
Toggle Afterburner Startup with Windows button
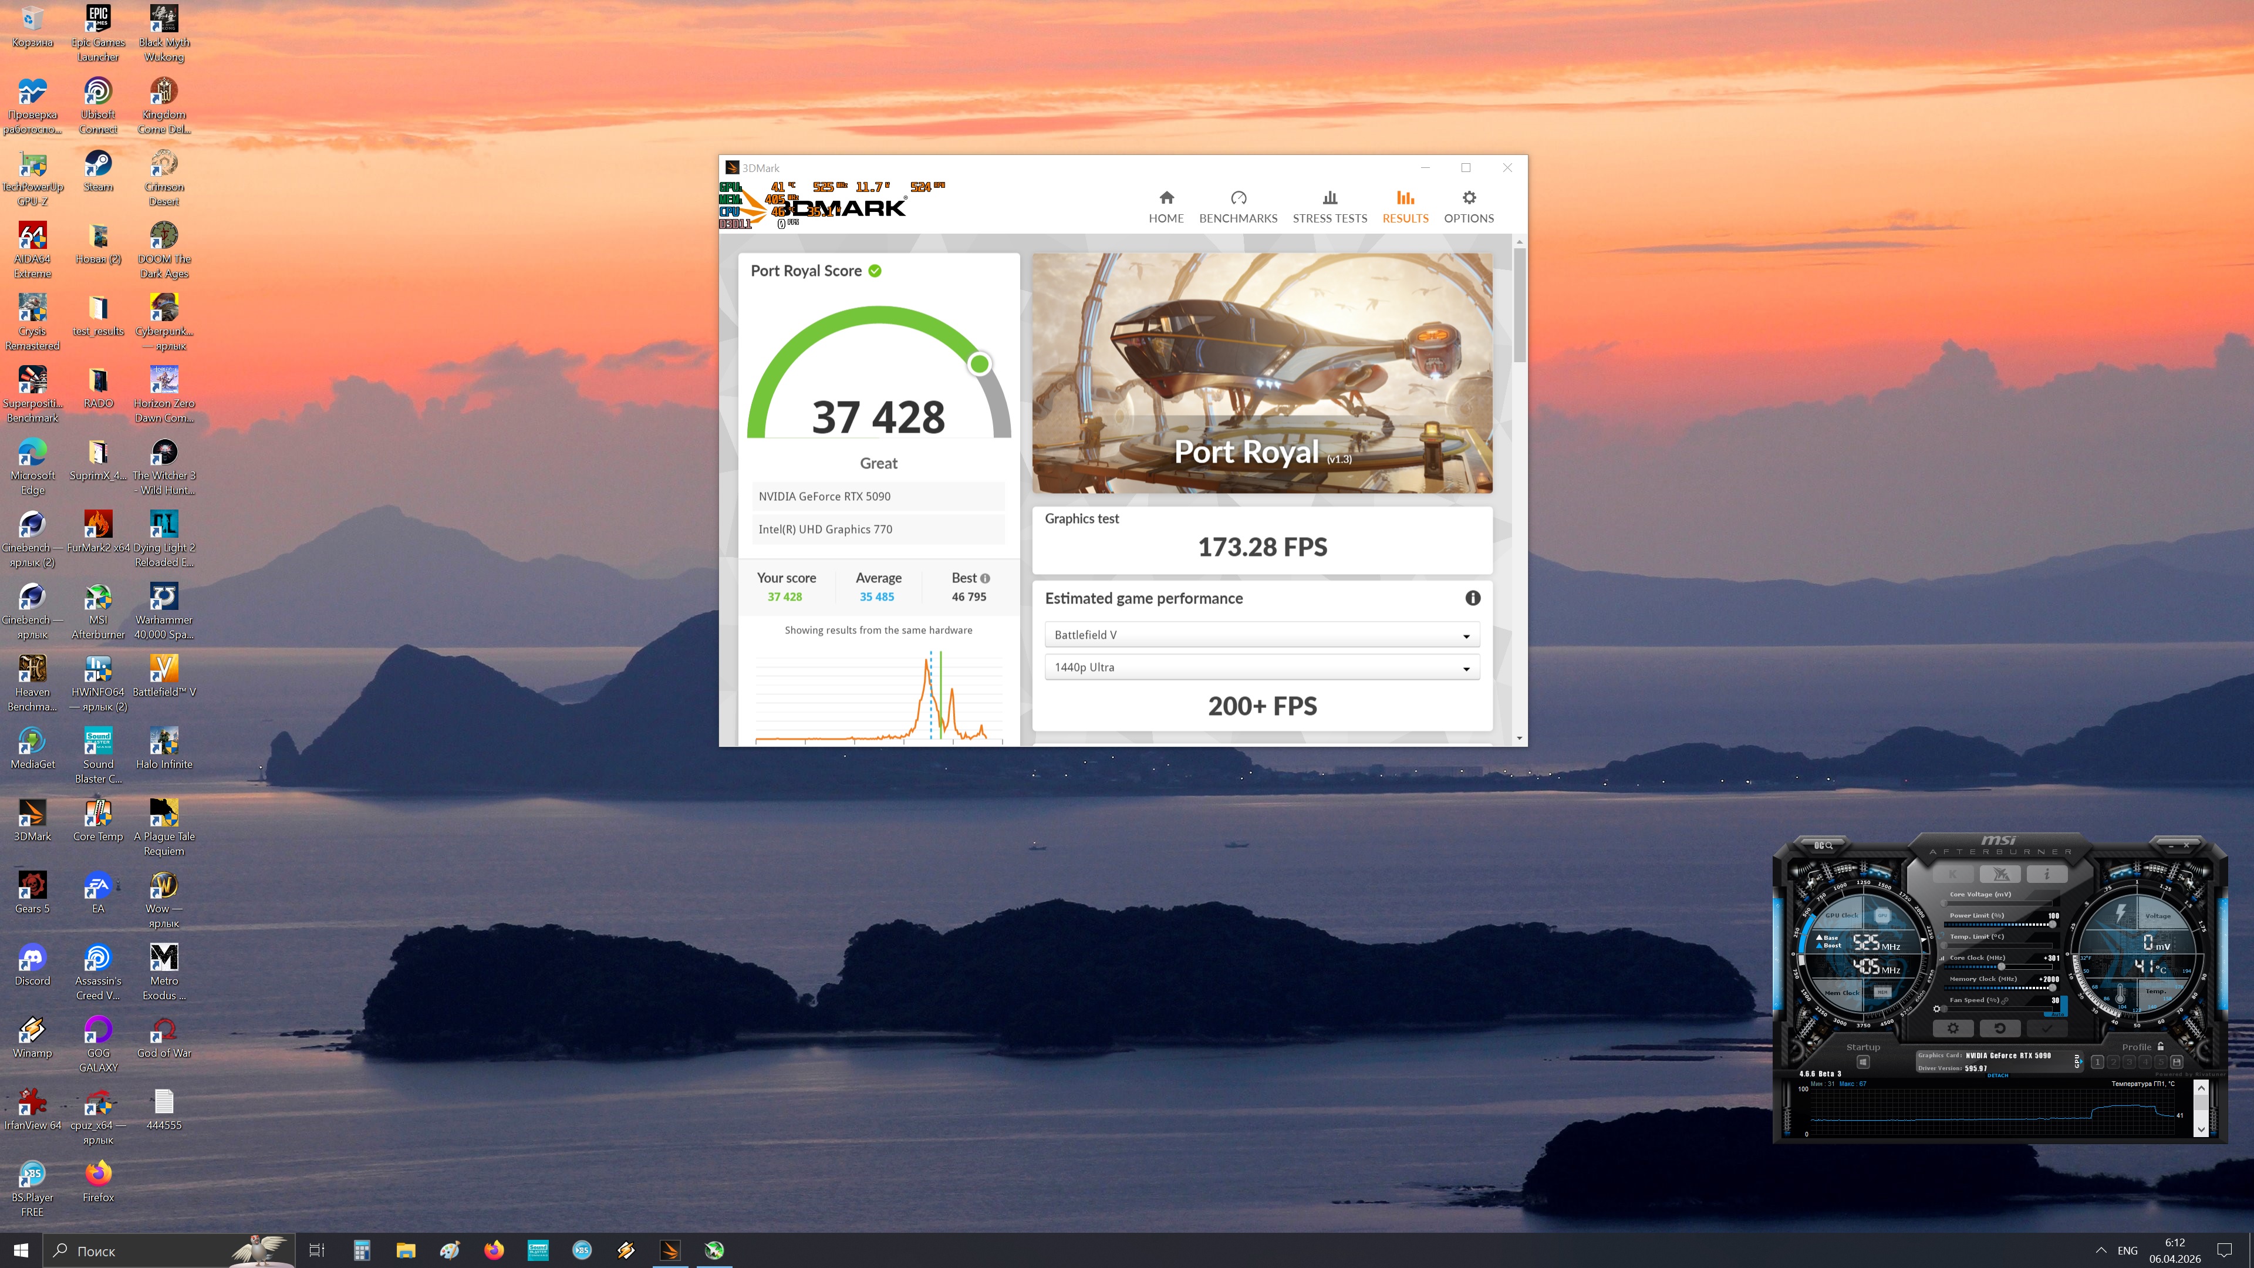(1863, 1063)
